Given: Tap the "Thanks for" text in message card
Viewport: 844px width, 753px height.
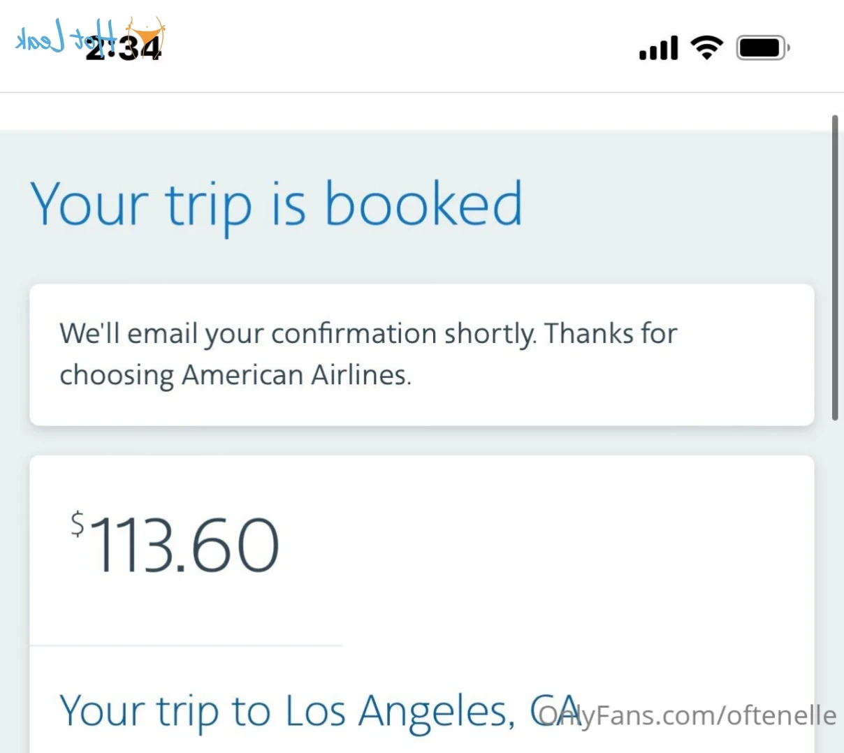Looking at the screenshot, I should click(x=611, y=334).
